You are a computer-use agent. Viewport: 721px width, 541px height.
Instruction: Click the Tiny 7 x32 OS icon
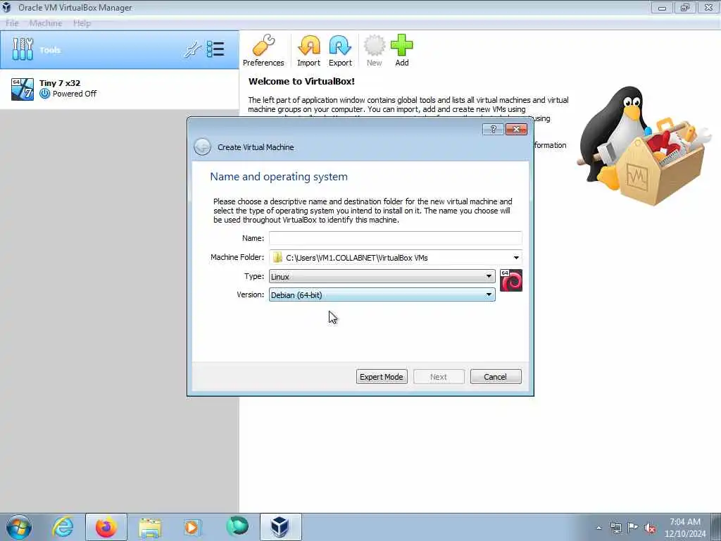tap(23, 89)
